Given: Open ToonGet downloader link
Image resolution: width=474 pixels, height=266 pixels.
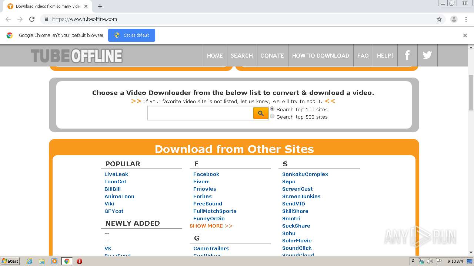Looking at the screenshot, I should pyautogui.click(x=116, y=181).
